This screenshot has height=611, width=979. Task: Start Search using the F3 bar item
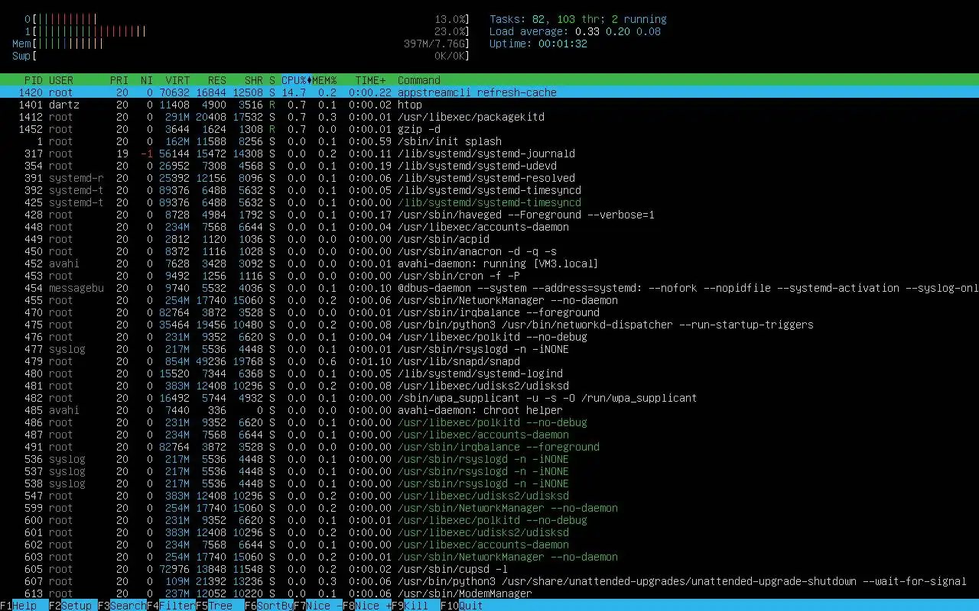122,606
